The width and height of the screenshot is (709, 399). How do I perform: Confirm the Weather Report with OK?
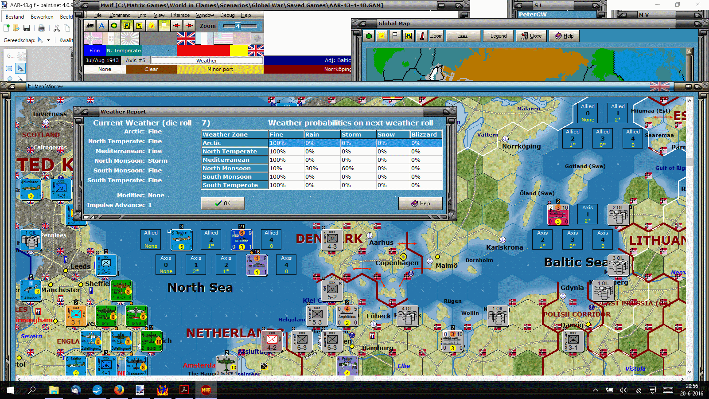coord(223,203)
